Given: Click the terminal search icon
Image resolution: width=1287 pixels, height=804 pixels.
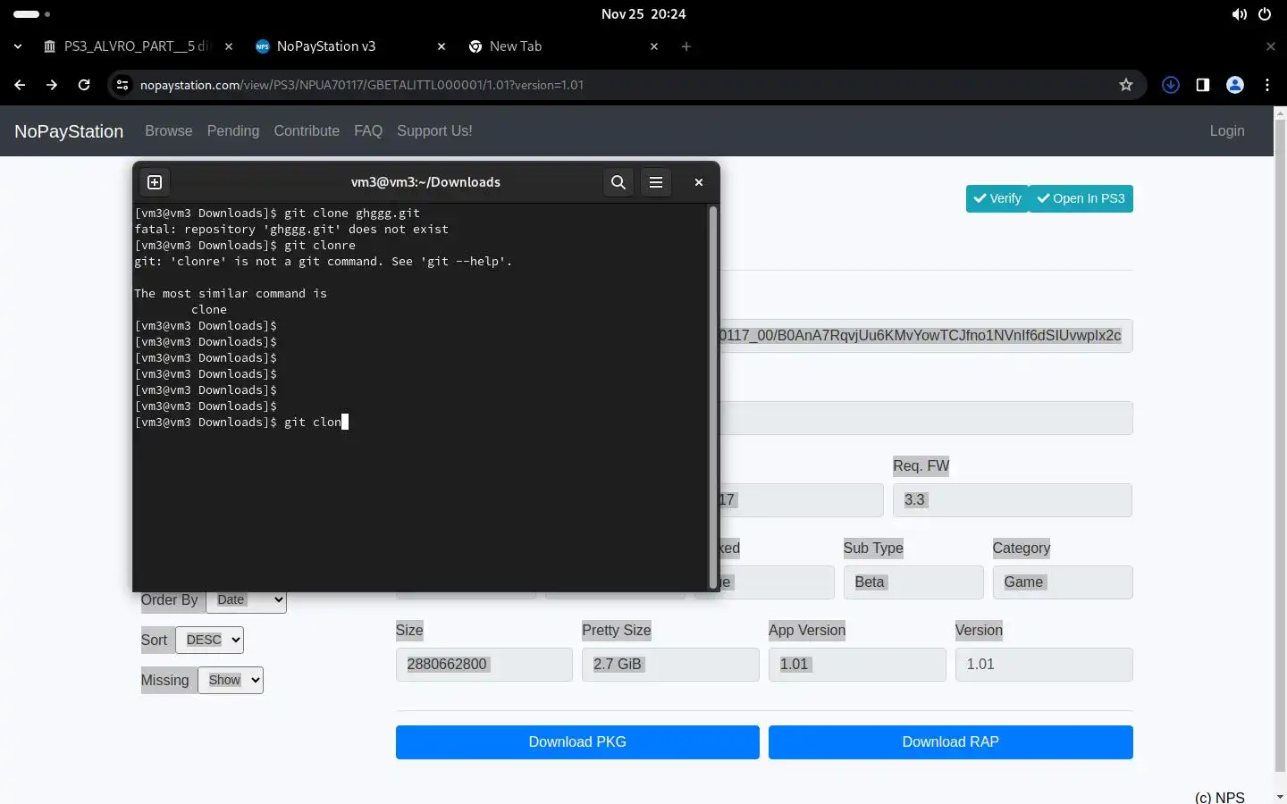Looking at the screenshot, I should 618,182.
